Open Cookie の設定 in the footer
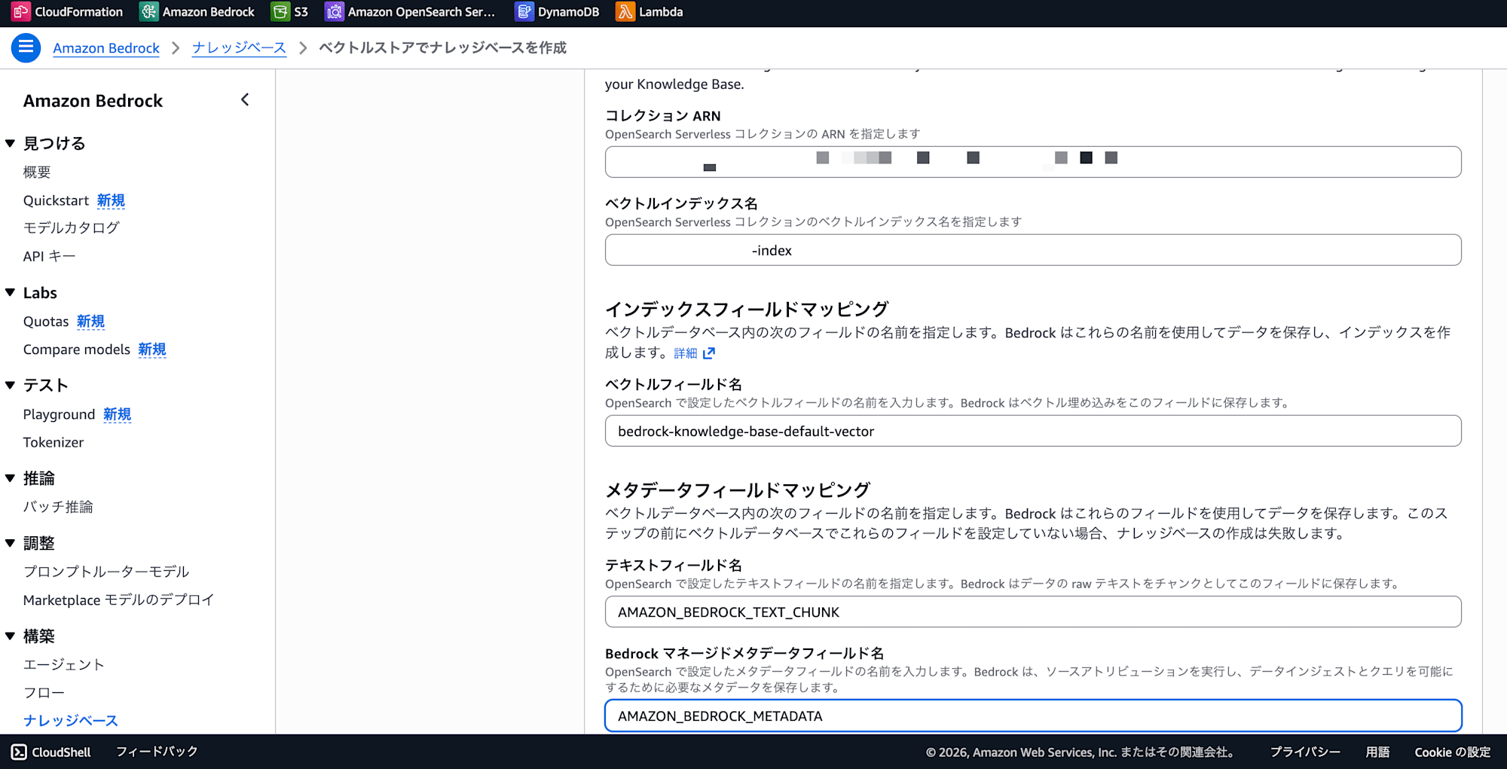 tap(1453, 752)
